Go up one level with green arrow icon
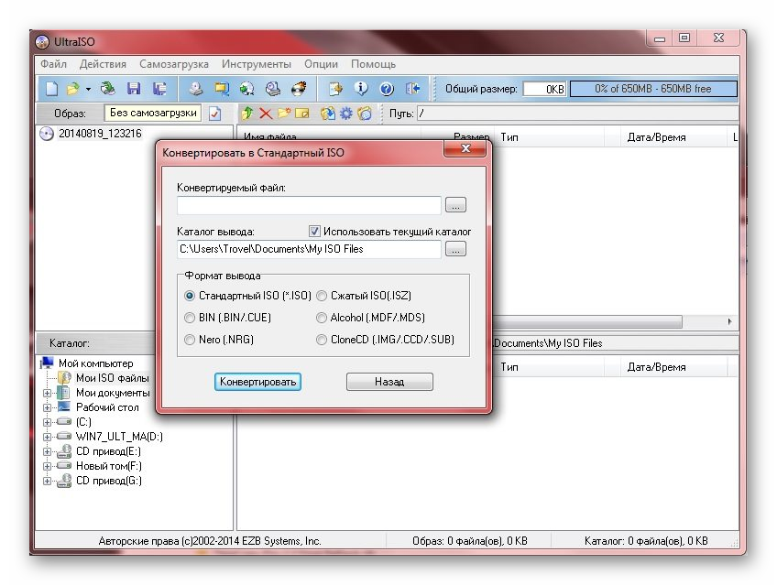The width and height of the screenshot is (777, 585). tap(247, 114)
